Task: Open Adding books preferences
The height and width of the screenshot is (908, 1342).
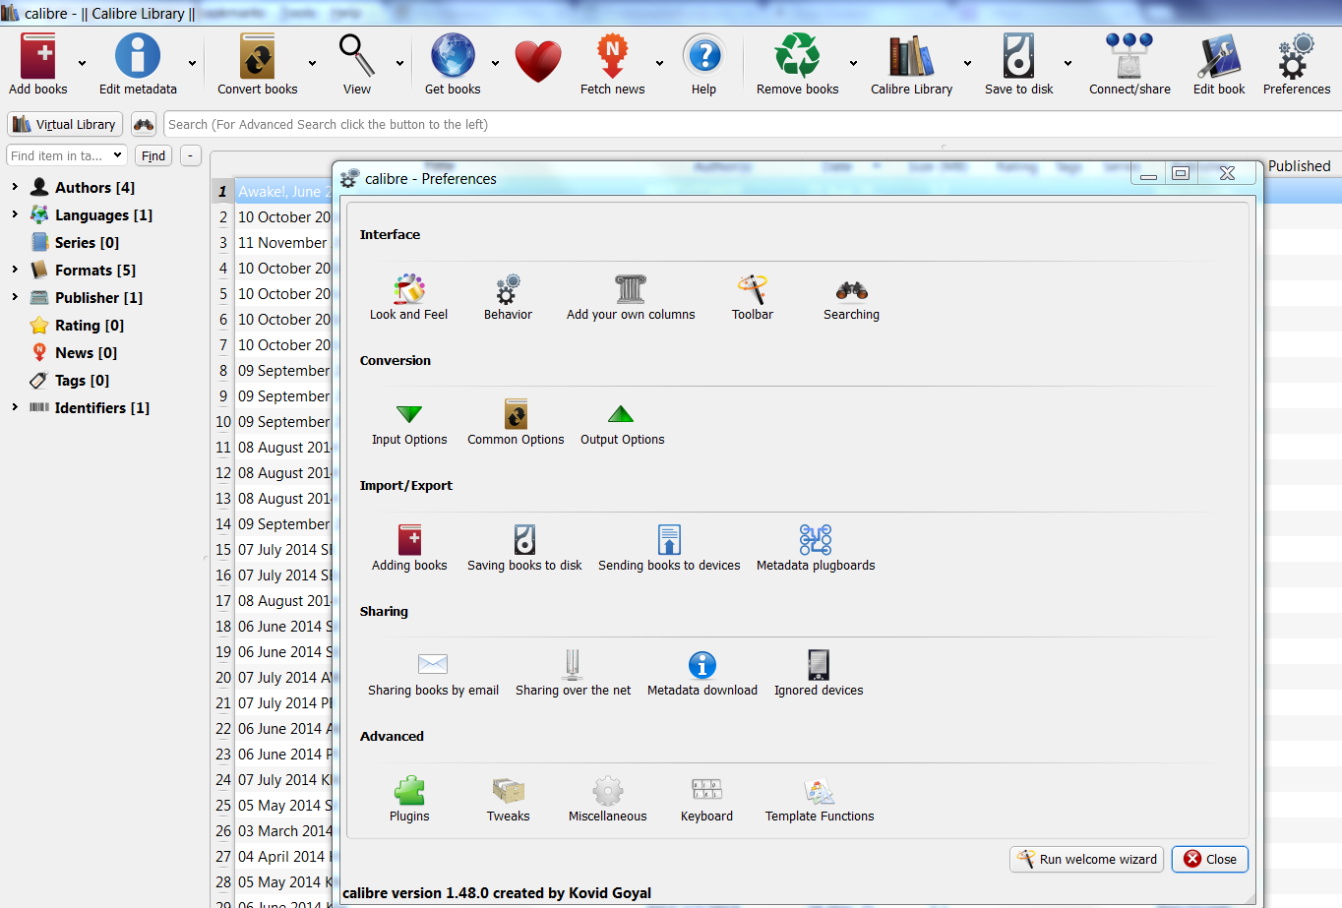Action: [x=409, y=549]
